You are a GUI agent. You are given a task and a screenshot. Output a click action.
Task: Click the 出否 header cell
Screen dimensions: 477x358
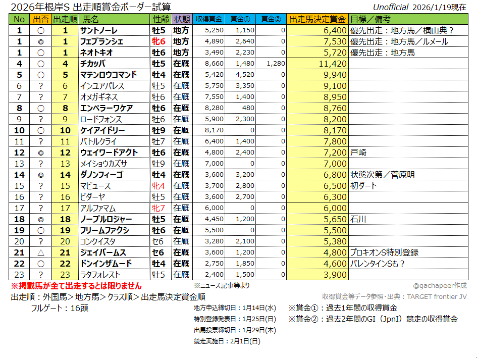tap(40, 19)
